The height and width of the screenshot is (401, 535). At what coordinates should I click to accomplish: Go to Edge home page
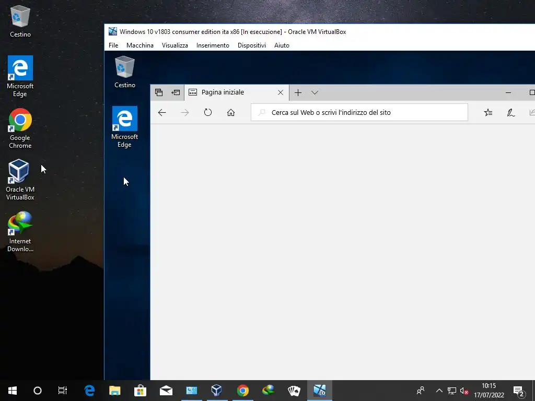231,113
